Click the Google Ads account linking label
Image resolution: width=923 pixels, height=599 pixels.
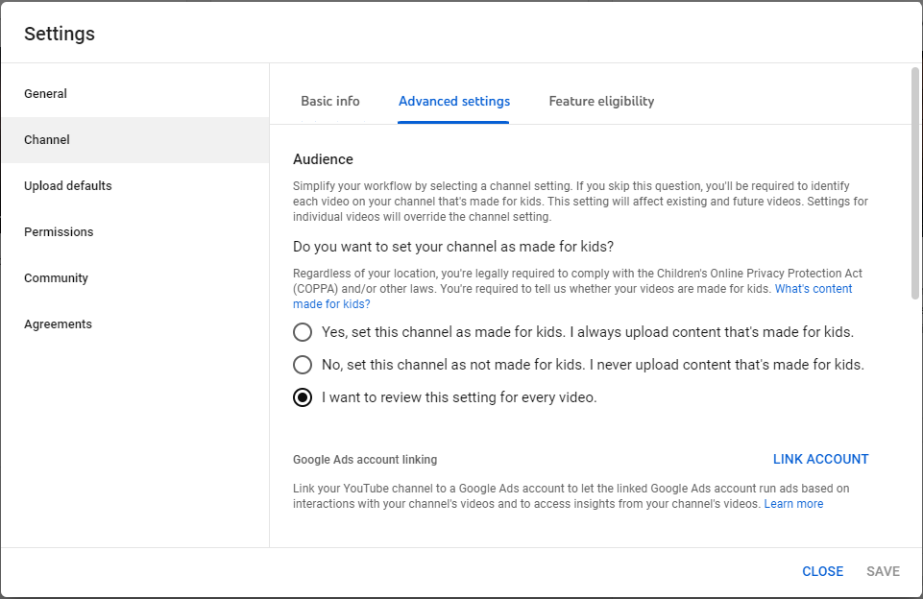pos(365,460)
